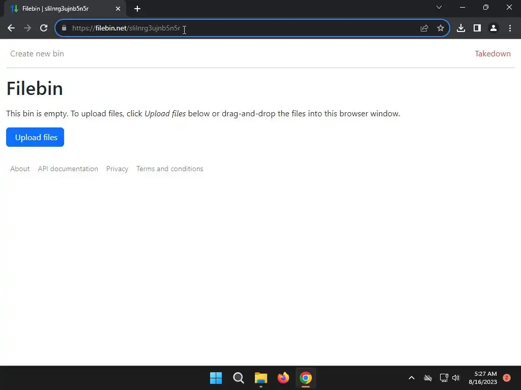Screen dimensions: 521x390
Task: Reload the Filebin page
Action: coord(44,28)
